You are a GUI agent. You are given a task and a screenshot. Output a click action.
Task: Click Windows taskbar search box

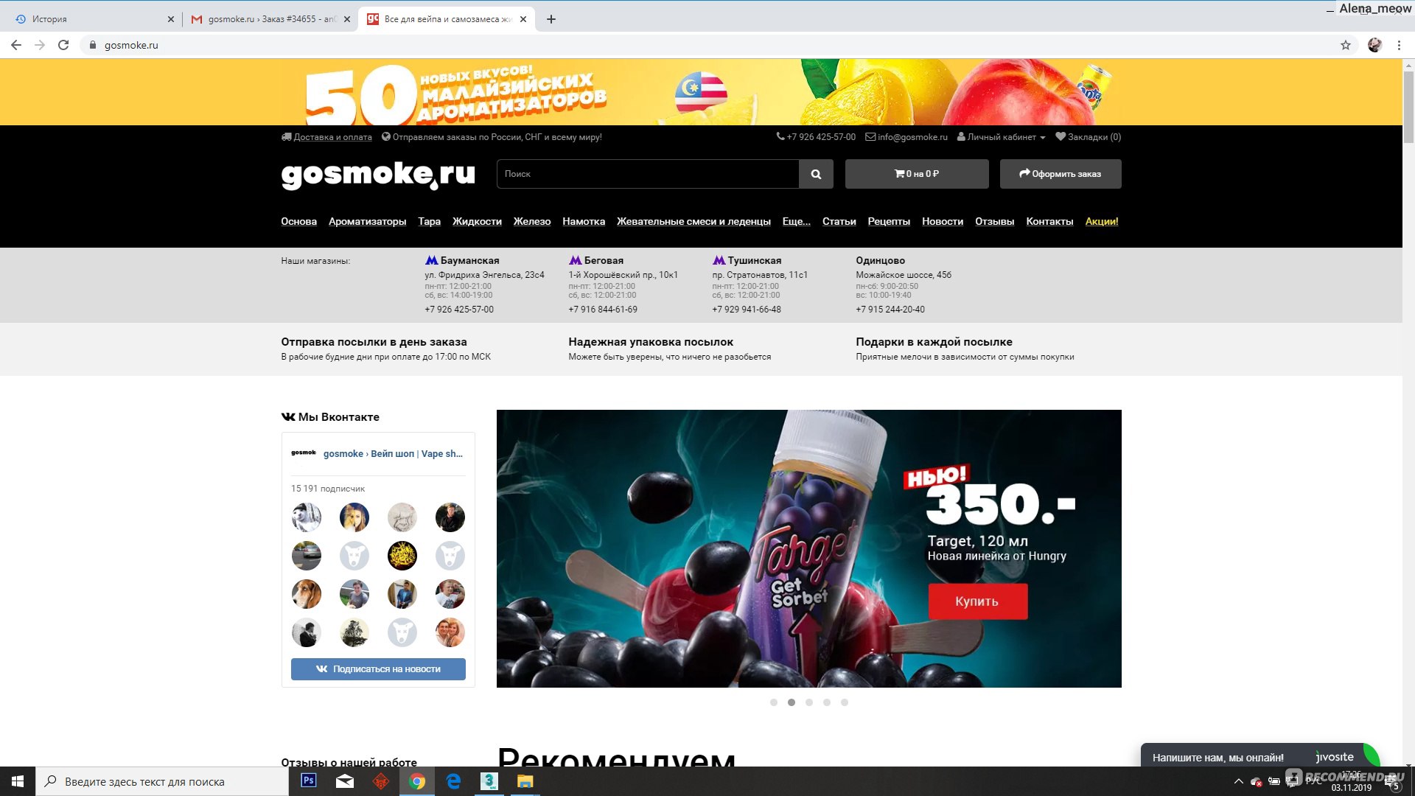[162, 781]
